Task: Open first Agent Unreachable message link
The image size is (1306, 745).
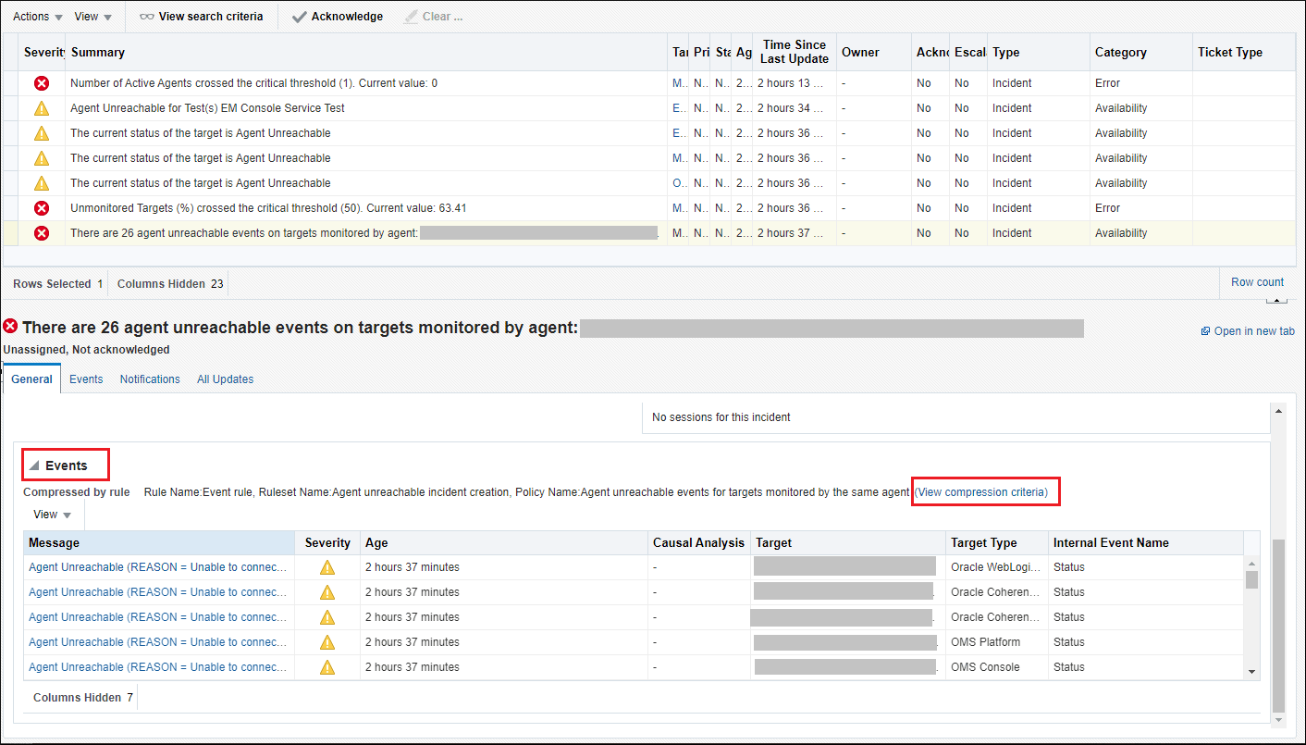Action: pyautogui.click(x=158, y=567)
